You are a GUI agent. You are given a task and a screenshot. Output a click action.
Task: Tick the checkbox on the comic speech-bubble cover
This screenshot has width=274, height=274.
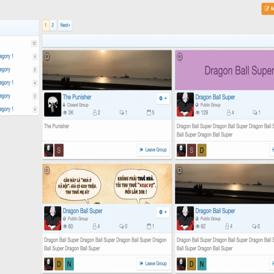[x=47, y=170]
